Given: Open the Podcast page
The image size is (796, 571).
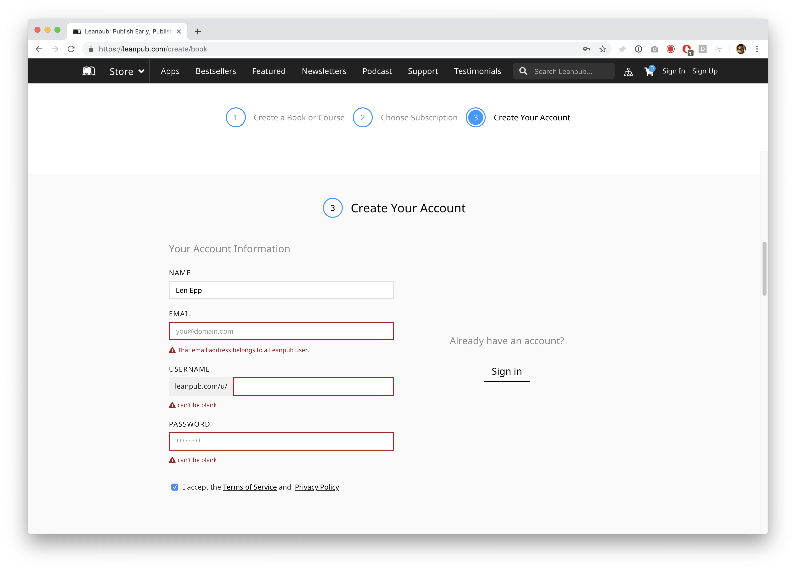Looking at the screenshot, I should point(377,71).
